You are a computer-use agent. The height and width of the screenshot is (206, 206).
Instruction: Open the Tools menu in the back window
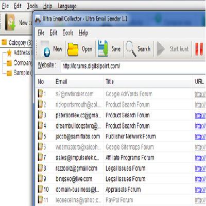[32, 6]
